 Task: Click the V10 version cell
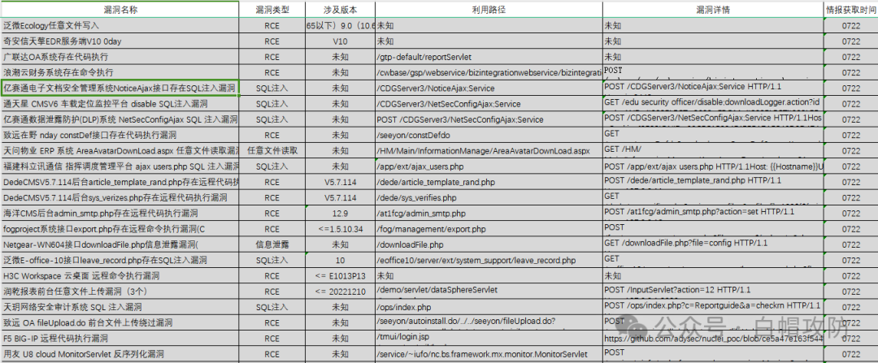click(340, 41)
